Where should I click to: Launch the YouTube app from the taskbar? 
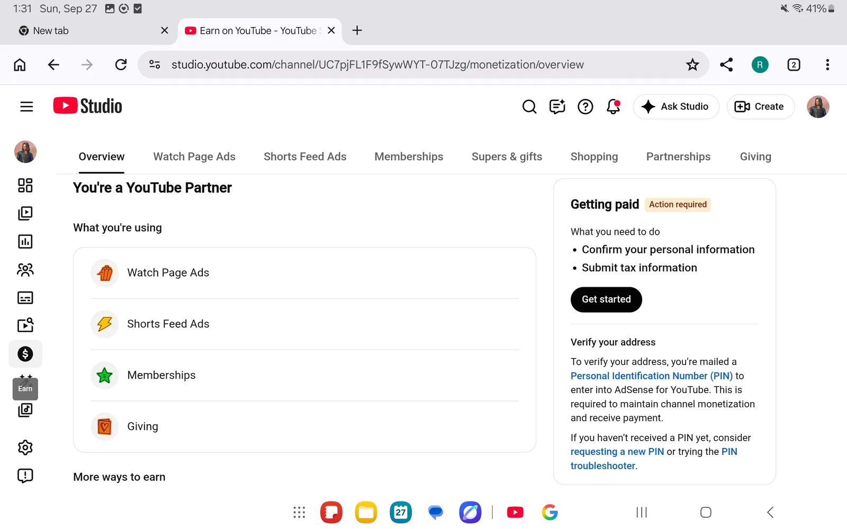pyautogui.click(x=515, y=512)
